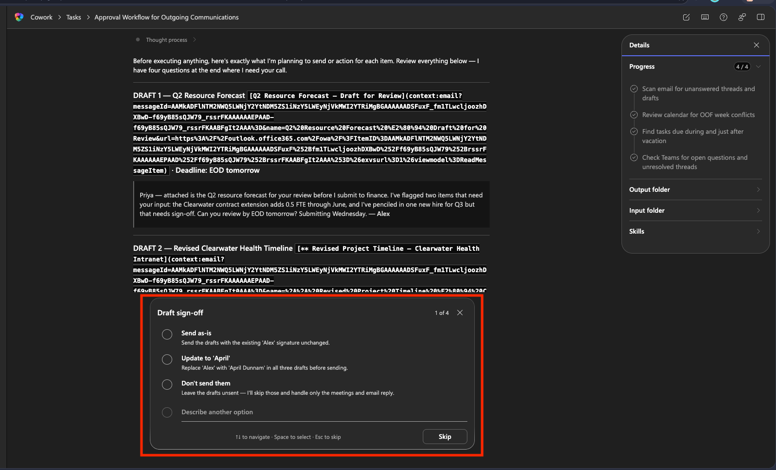Image resolution: width=776 pixels, height=470 pixels.
Task: Collapse the Progress section chevron
Action: click(758, 66)
